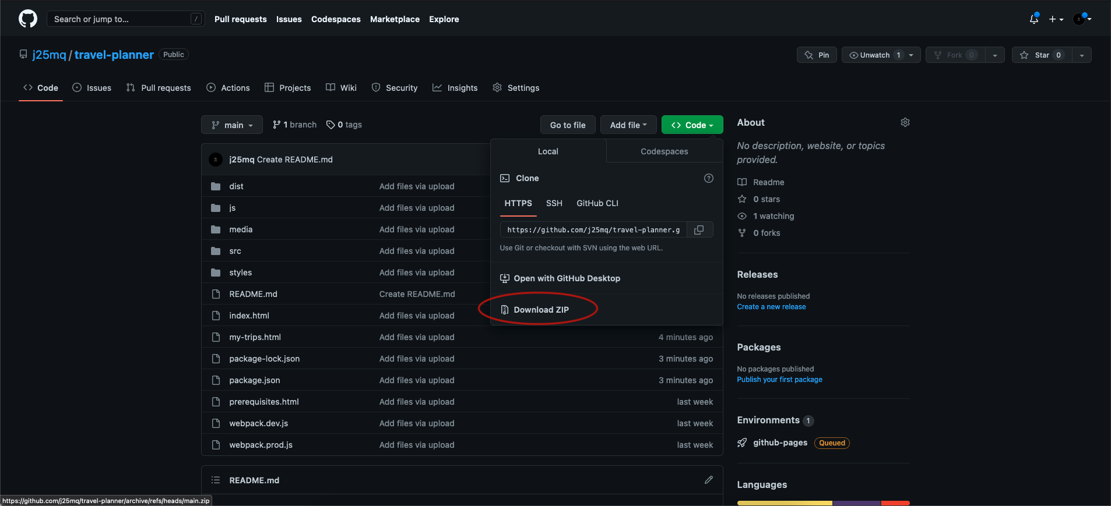1111x506 pixels.
Task: Click the Go to file button
Action: point(568,125)
